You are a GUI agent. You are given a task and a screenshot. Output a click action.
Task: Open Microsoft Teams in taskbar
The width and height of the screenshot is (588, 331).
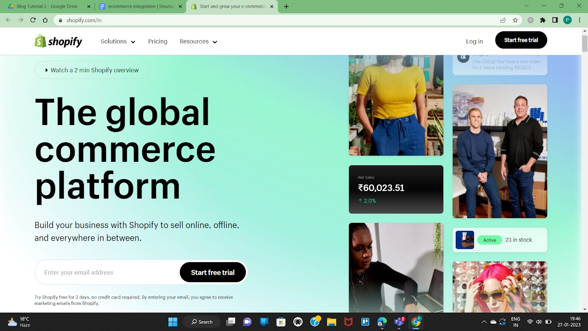[x=399, y=322]
